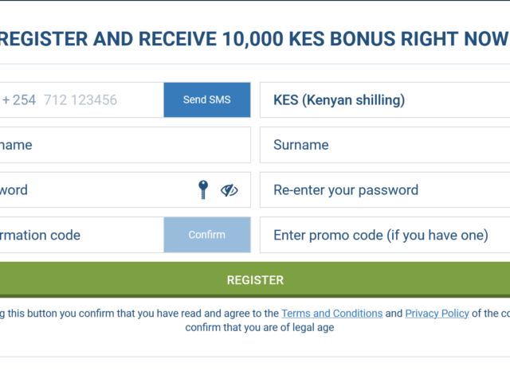The image size is (510, 382).
Task: Click the faded Confirm button
Action: pyautogui.click(x=207, y=235)
